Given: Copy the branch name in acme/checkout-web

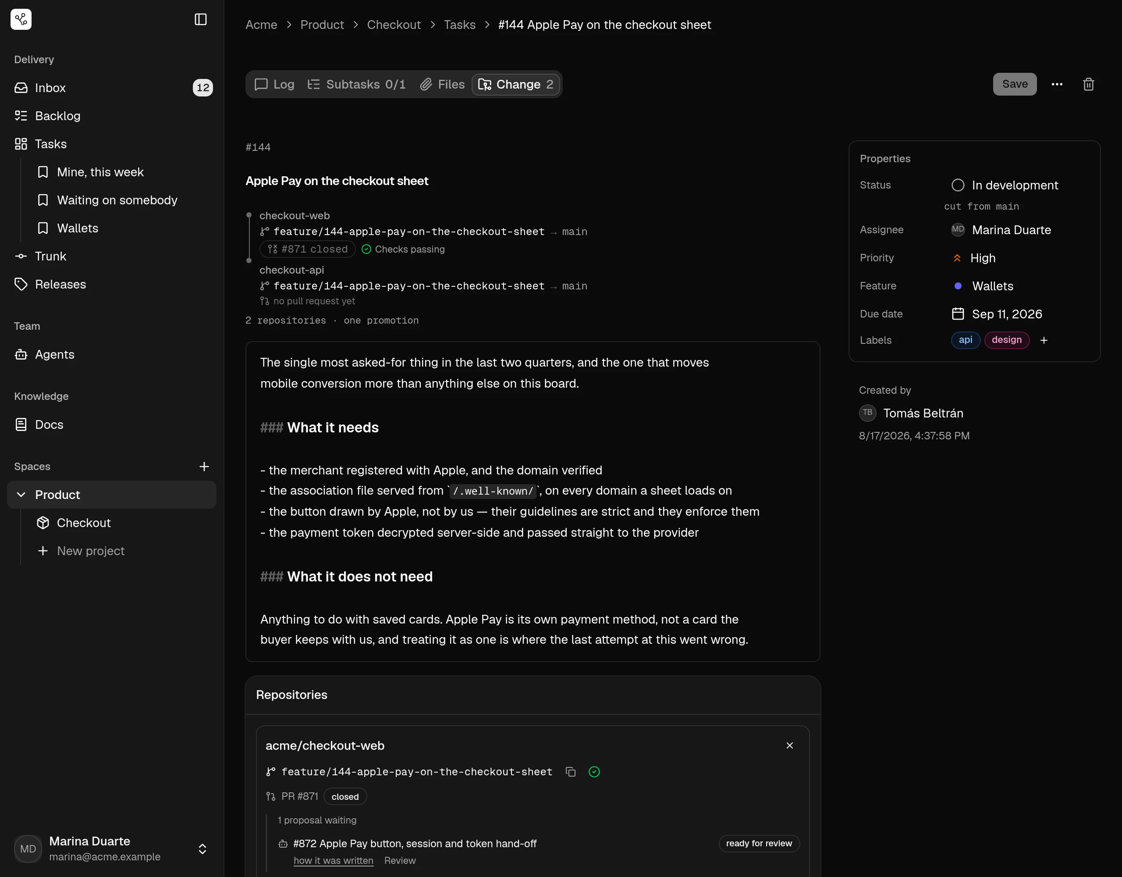Looking at the screenshot, I should coord(570,772).
